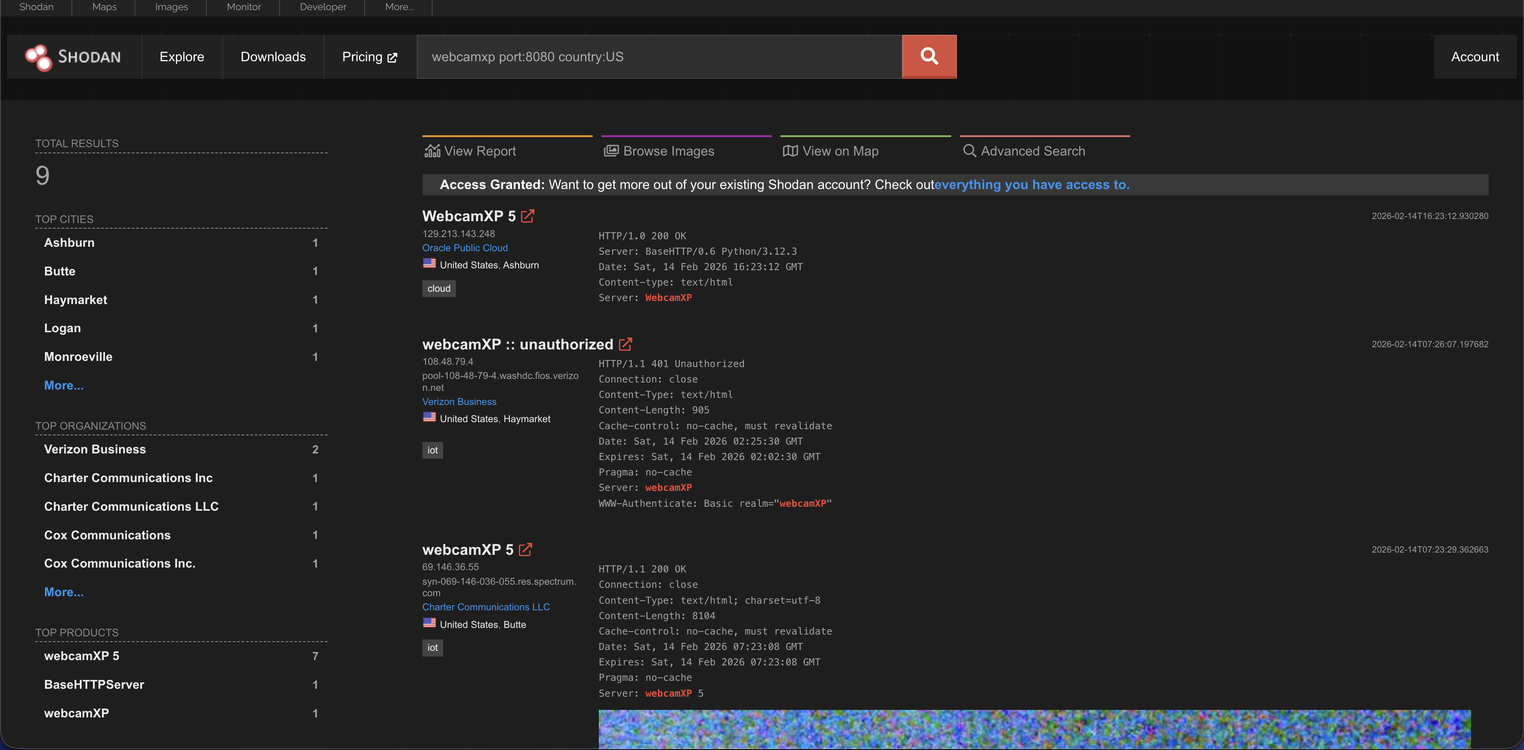Click the red search magnifier button
Viewport: 1524px width, 750px height.
(x=929, y=57)
